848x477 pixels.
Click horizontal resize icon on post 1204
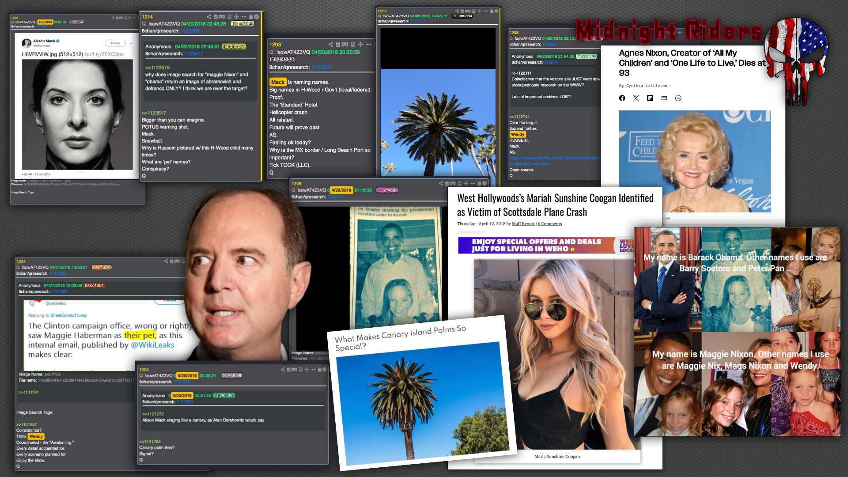click(x=313, y=369)
